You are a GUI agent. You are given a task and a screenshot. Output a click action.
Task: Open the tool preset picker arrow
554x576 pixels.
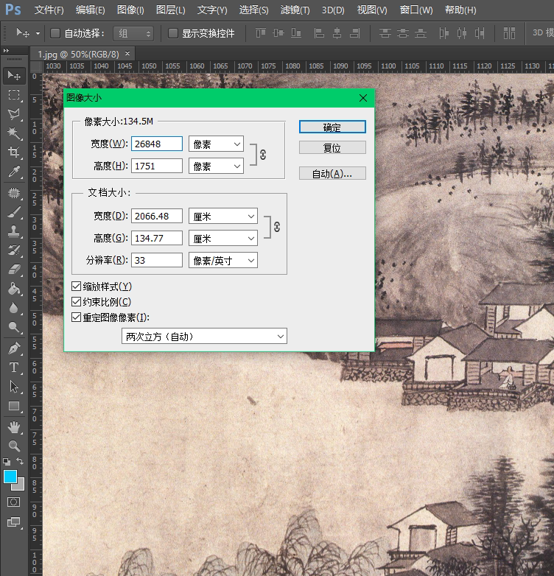[38, 33]
